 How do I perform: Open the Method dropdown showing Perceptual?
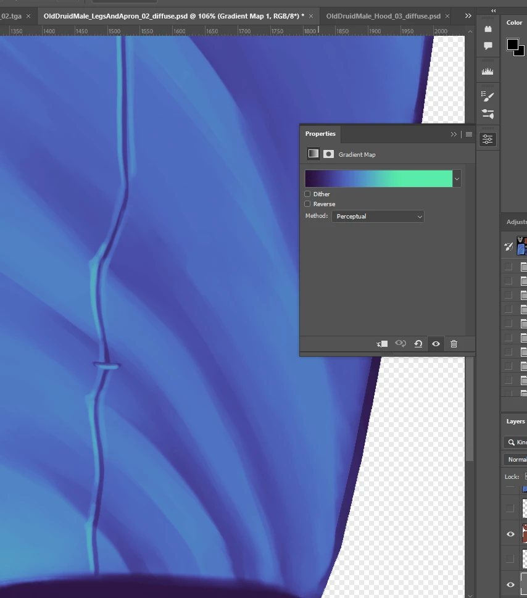pos(378,216)
